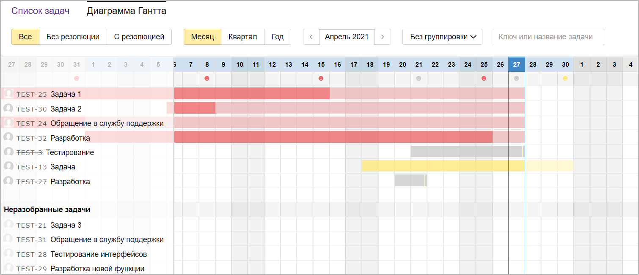Click task name "Разработка новой функции"
This screenshot has height=275, width=639.
(97, 269)
